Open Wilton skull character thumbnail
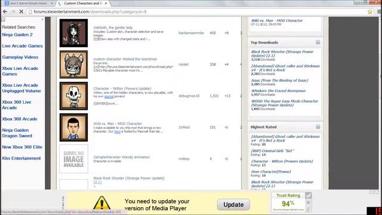This screenshot has width=382, height=215. point(73,96)
